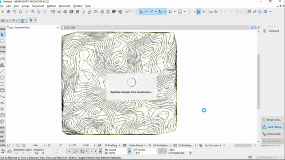Click the yellow starburst icon at toolbar start
Viewport: 285px width, 160px height.
pyautogui.click(x=2, y=12)
